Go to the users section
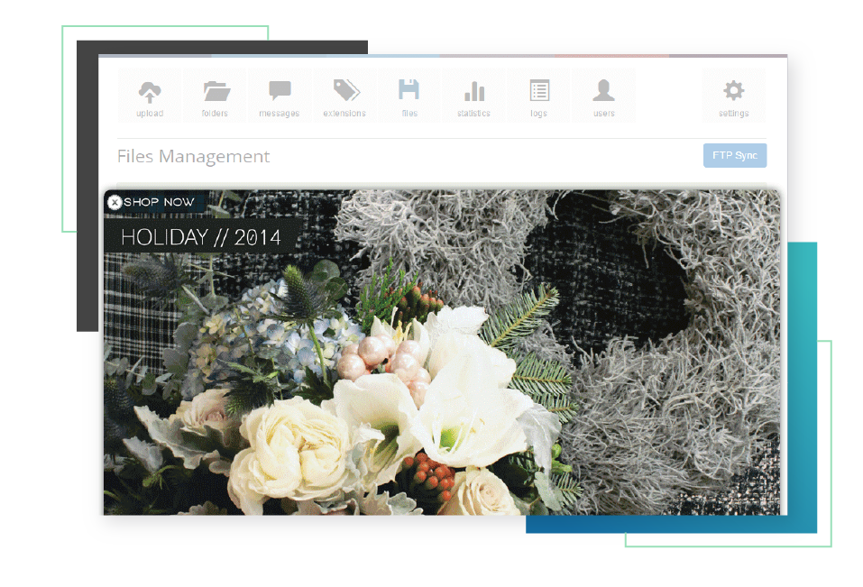Viewport: 863px width, 587px height. click(604, 92)
